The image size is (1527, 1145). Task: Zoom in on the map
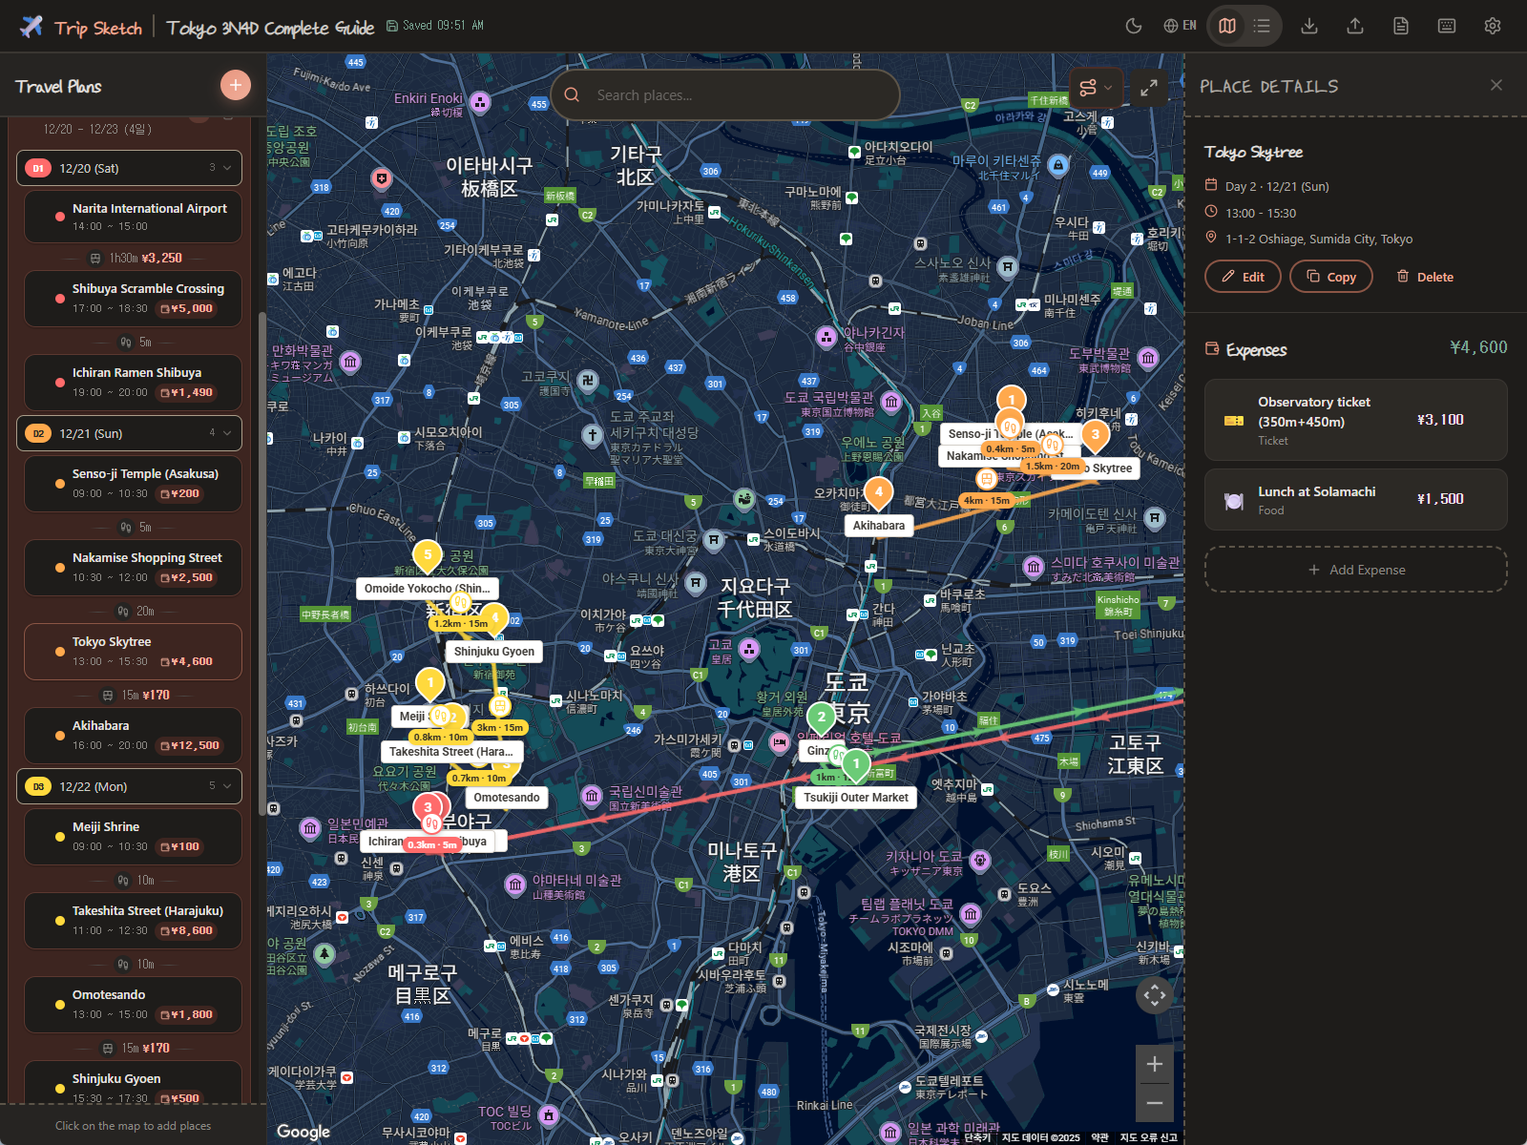coord(1155,1064)
